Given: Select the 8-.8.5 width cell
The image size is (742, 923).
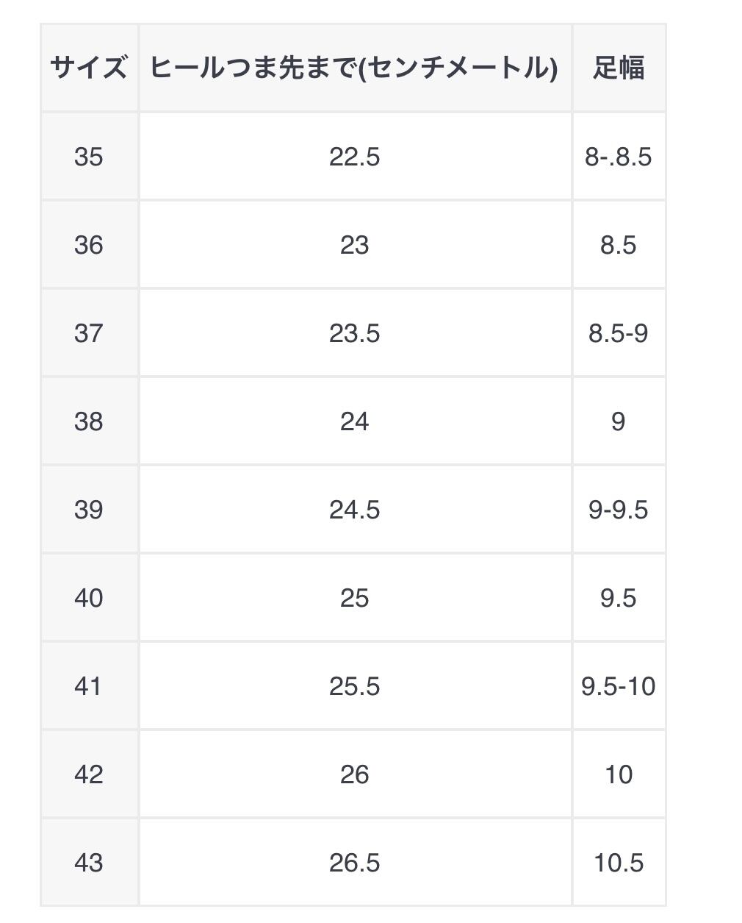Looking at the screenshot, I should tap(619, 157).
